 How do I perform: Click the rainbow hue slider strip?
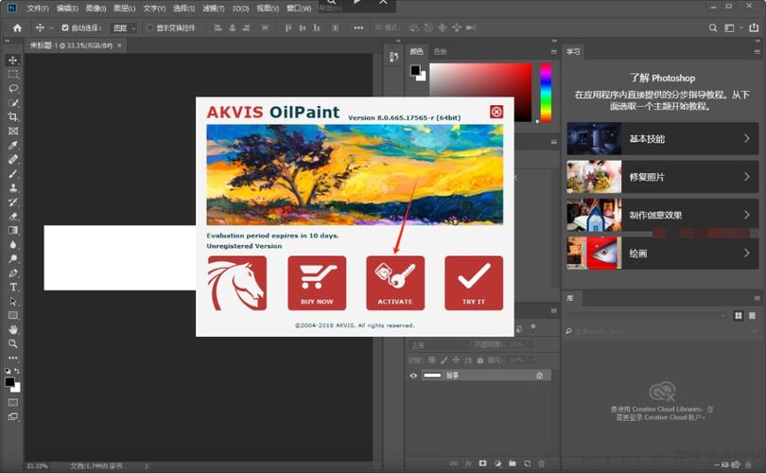pyautogui.click(x=546, y=92)
